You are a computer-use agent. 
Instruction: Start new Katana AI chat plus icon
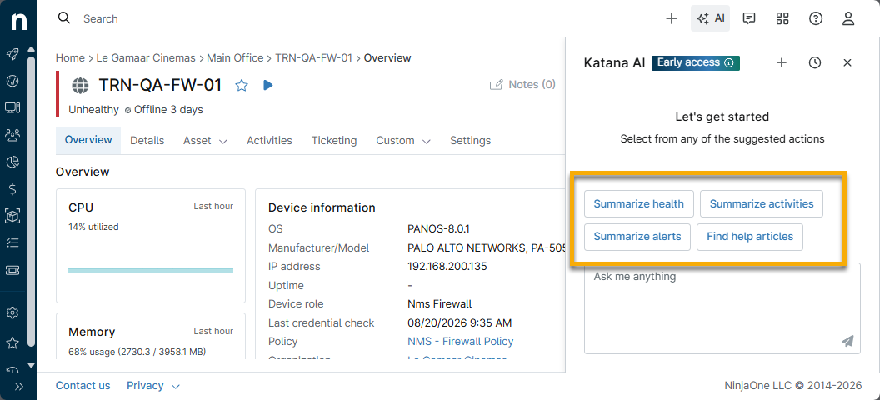pos(781,62)
